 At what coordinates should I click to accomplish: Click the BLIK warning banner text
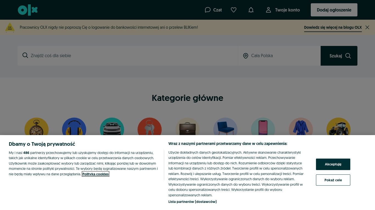click(x=109, y=27)
